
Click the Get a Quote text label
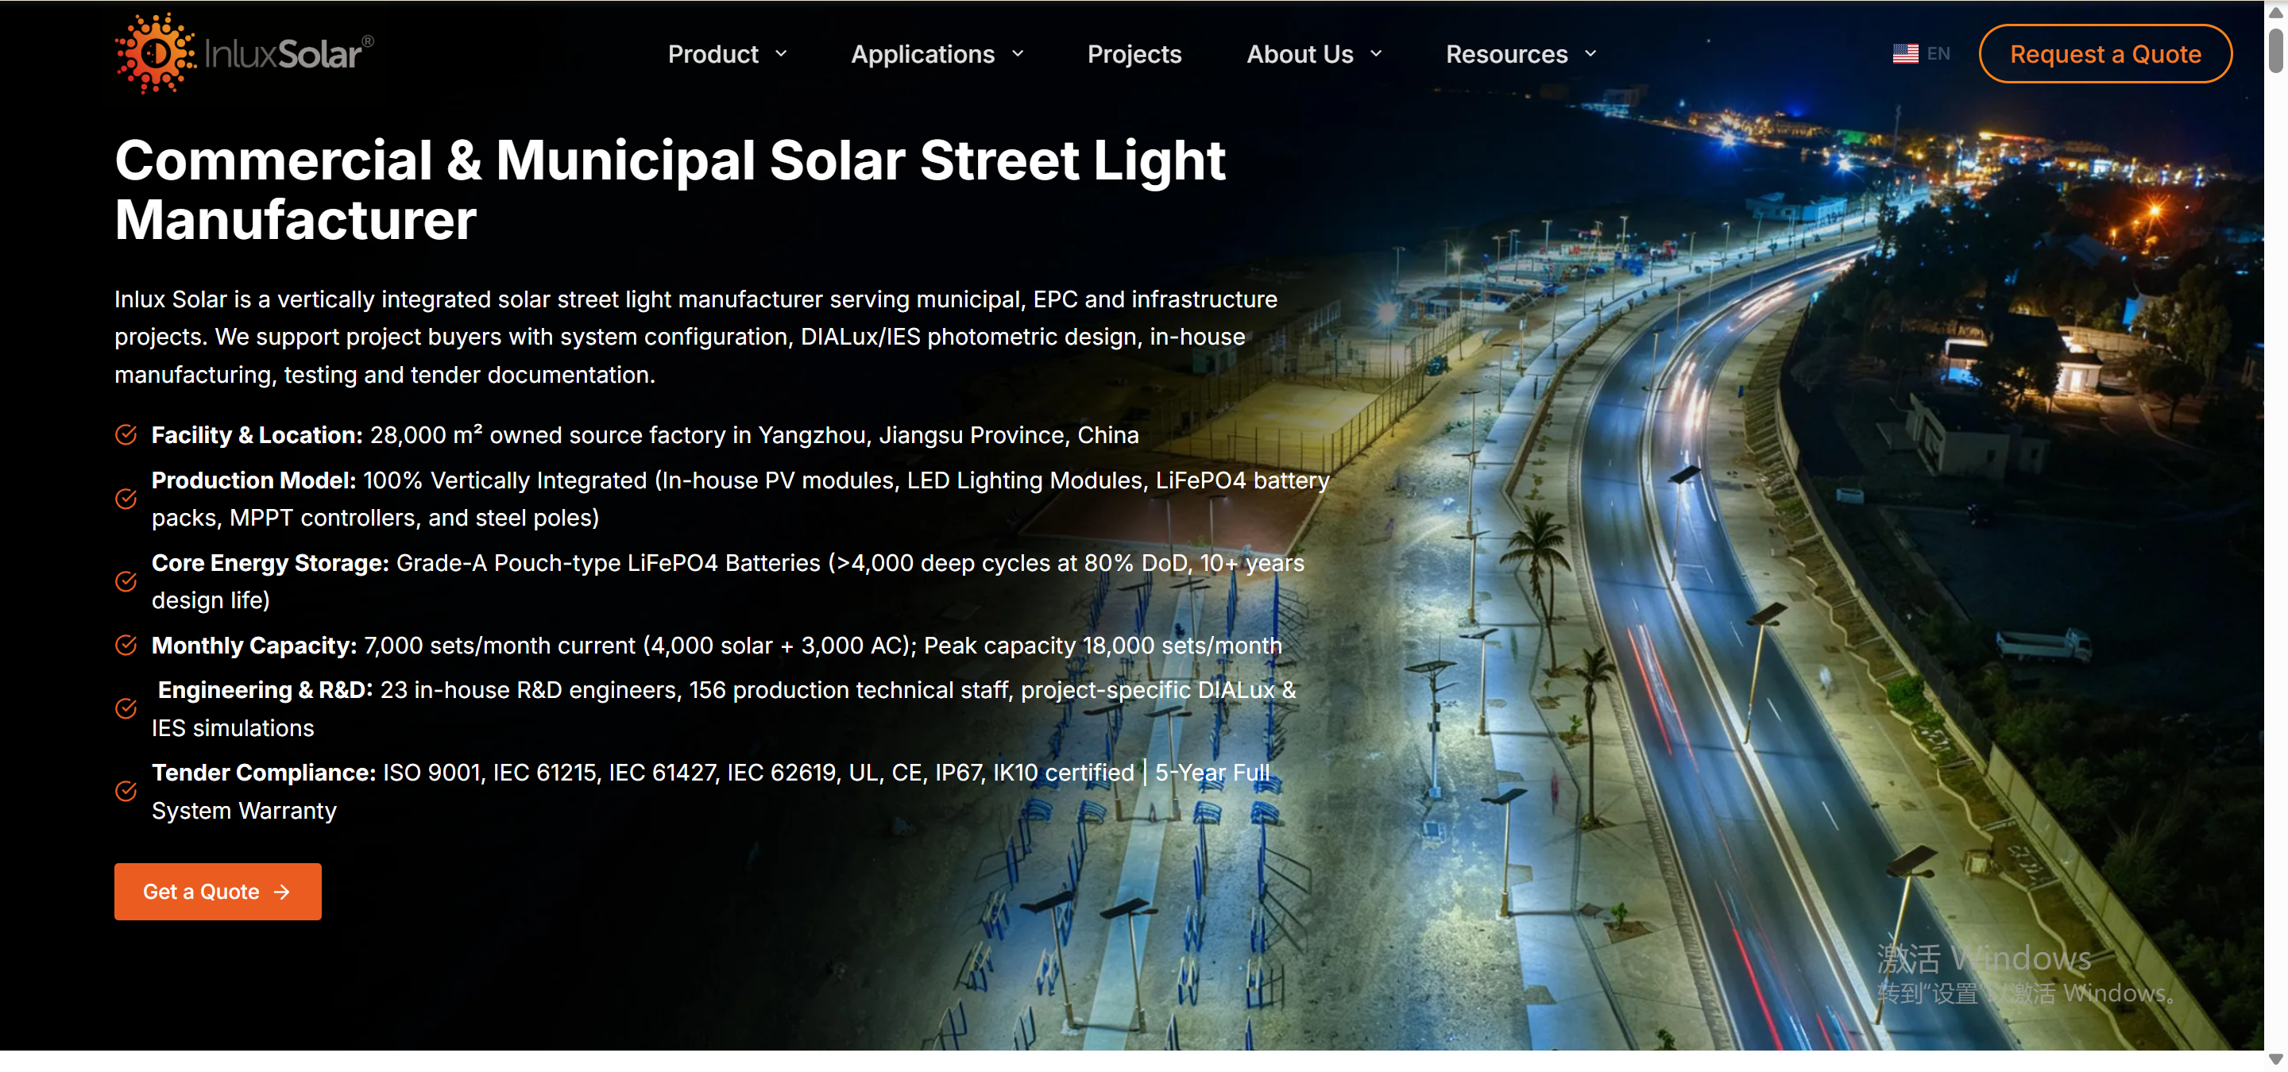click(x=201, y=892)
